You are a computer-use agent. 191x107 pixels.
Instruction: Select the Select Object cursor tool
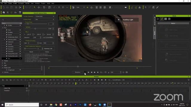(x=35, y=7)
